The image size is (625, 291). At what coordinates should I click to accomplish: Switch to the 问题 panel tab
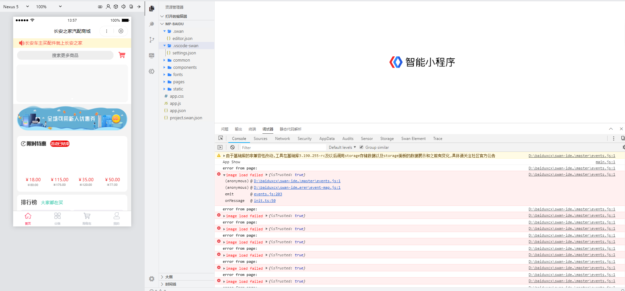click(x=225, y=129)
